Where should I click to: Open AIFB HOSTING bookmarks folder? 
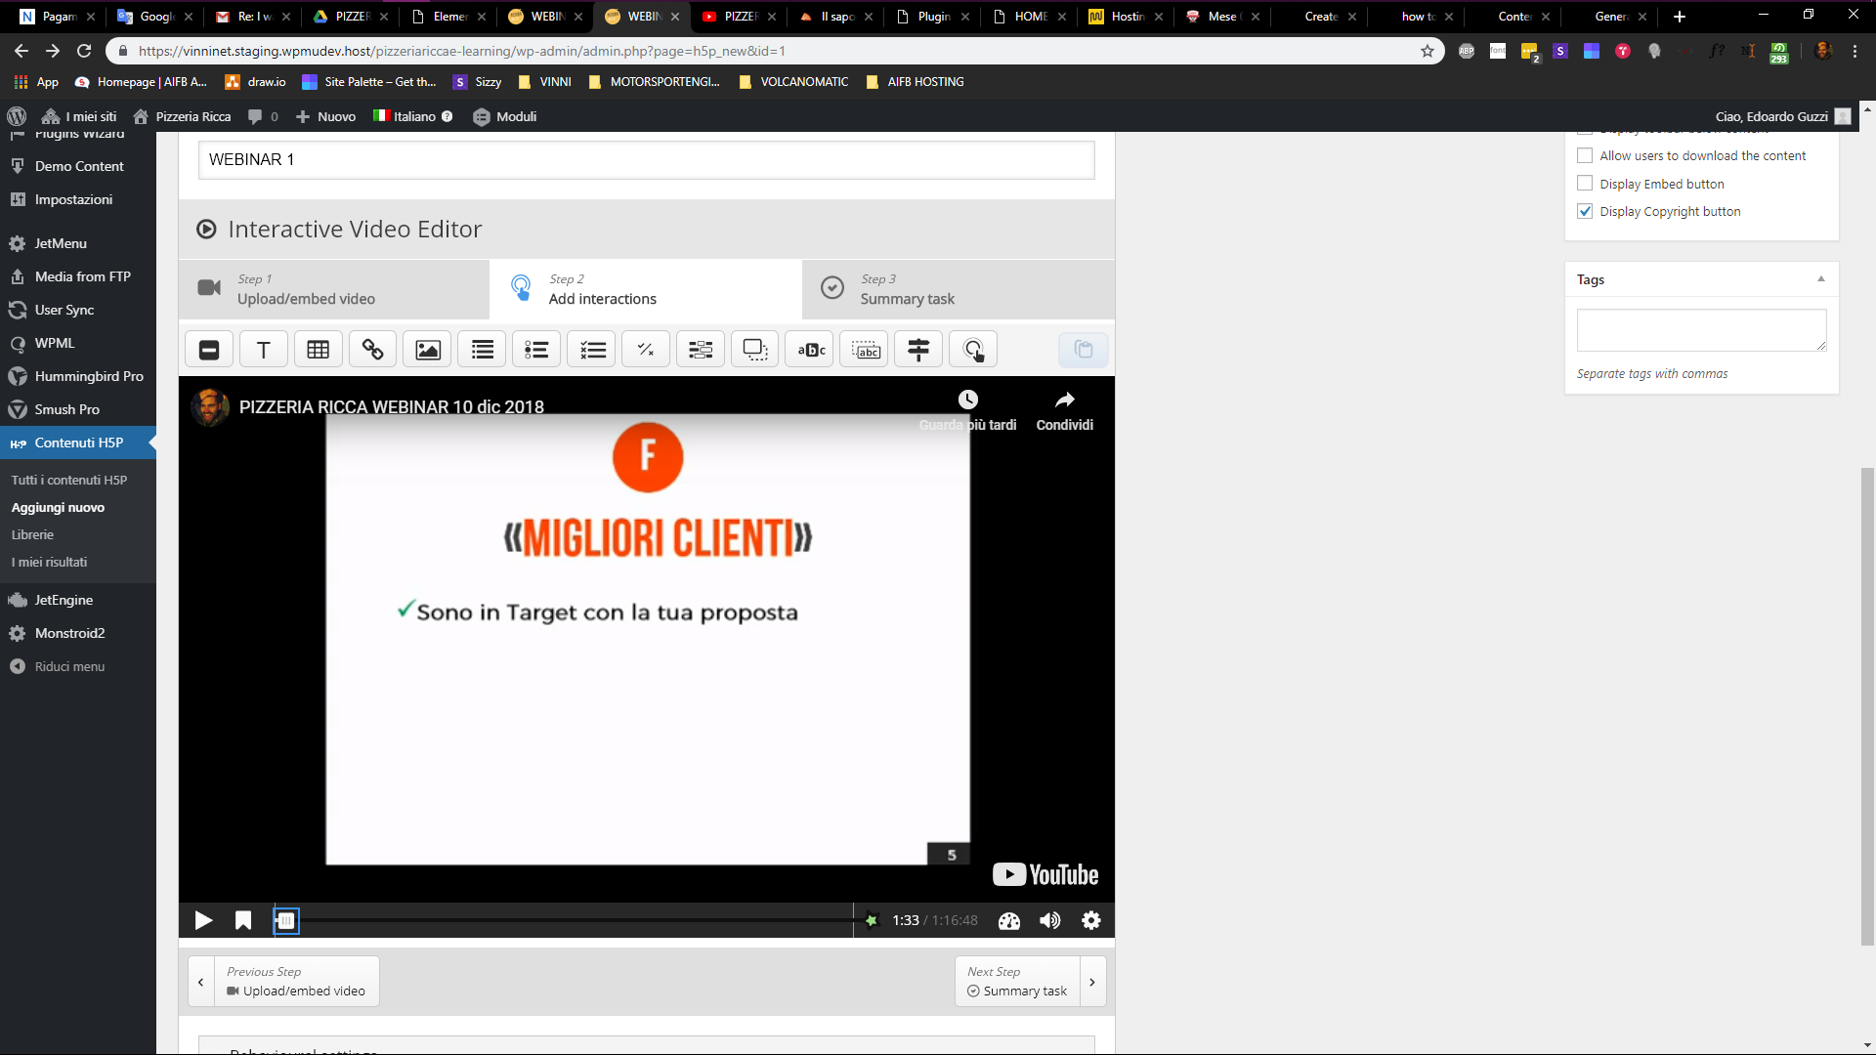click(915, 82)
